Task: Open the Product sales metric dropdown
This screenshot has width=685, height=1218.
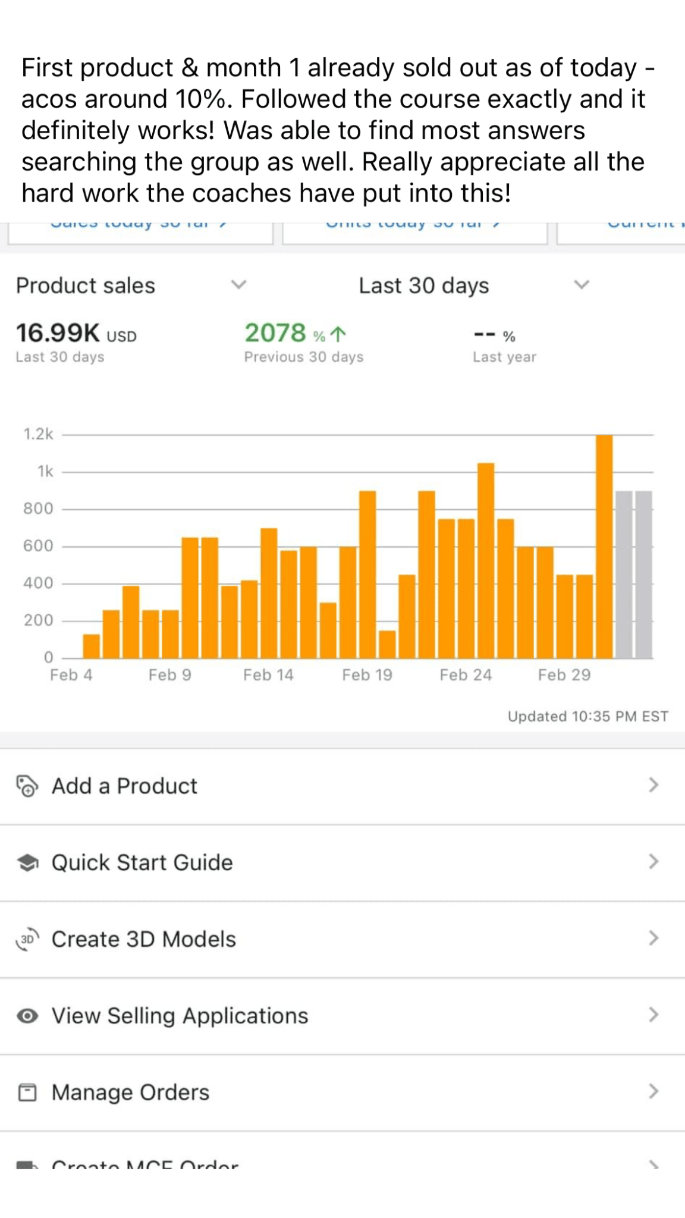Action: 238,285
